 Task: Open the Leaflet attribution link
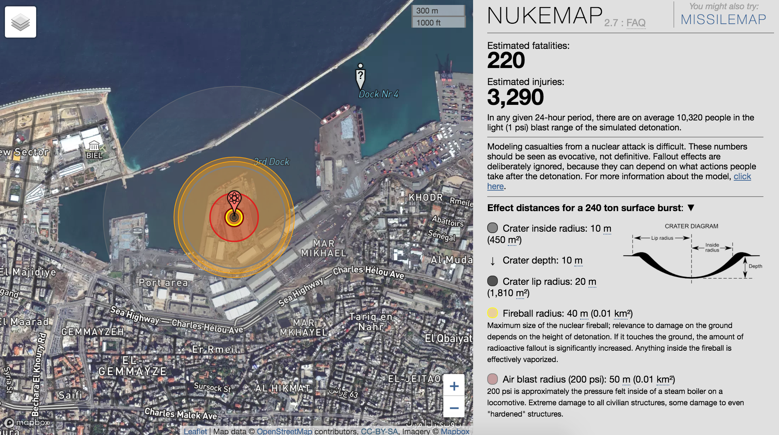pyautogui.click(x=195, y=431)
